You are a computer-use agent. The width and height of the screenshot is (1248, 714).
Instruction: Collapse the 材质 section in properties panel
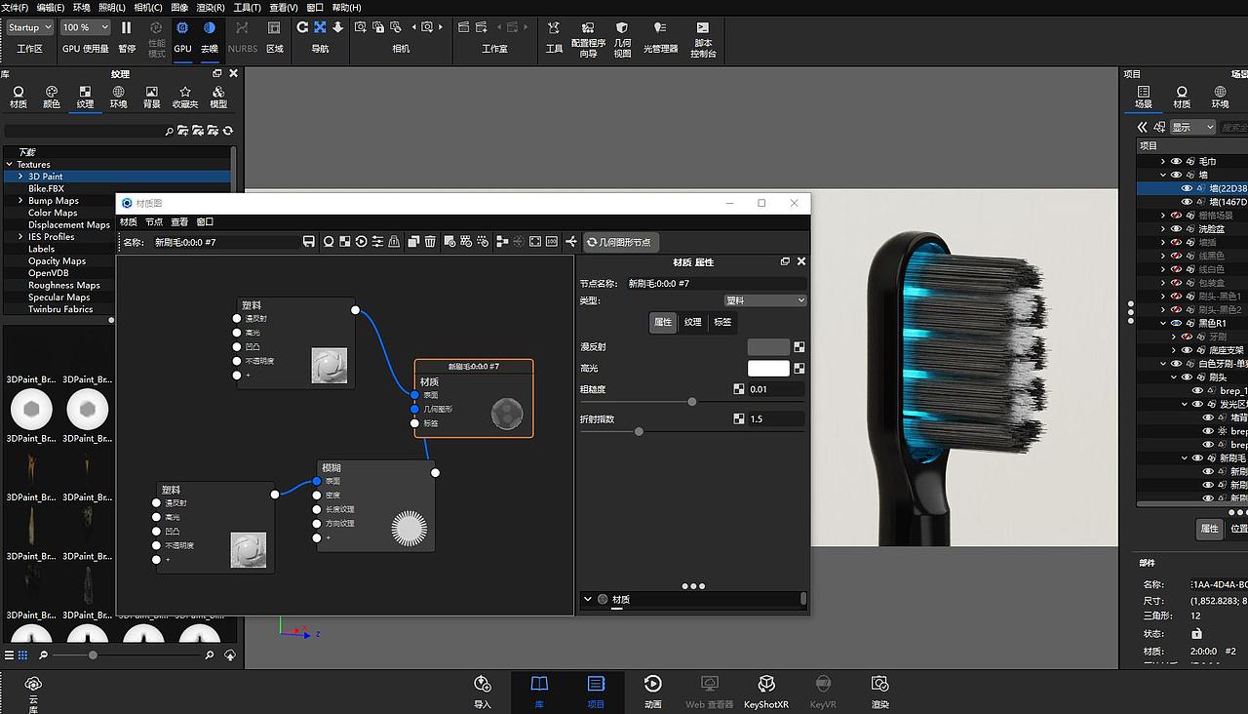coord(588,599)
